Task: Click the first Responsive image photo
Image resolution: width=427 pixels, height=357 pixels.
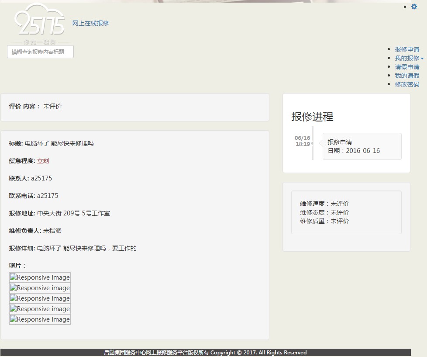Action: [40, 277]
